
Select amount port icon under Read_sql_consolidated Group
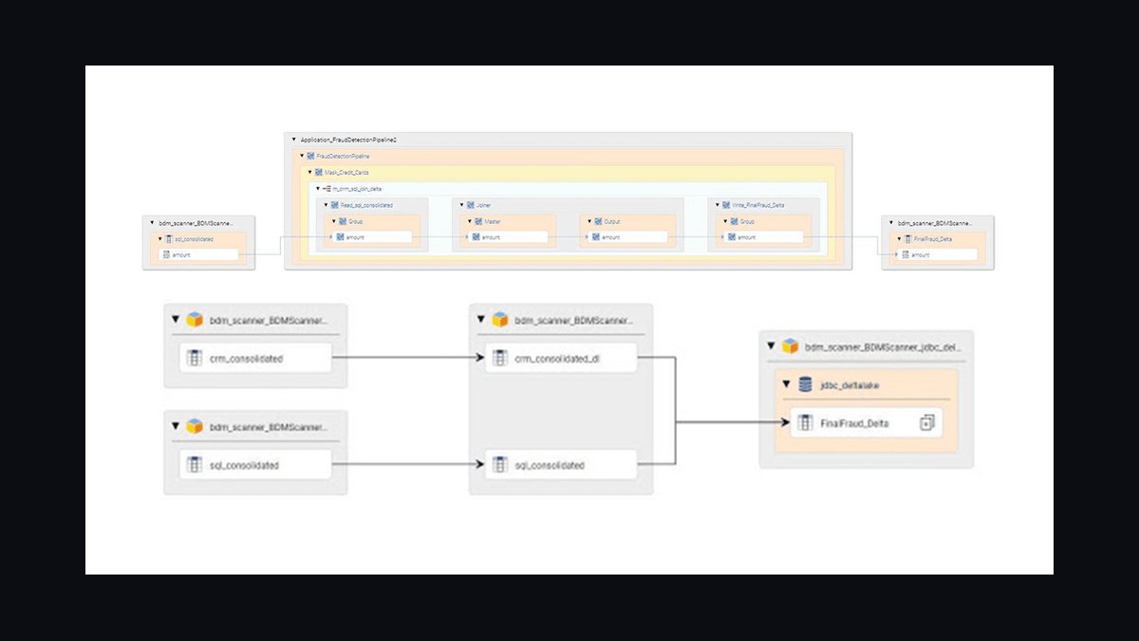339,236
